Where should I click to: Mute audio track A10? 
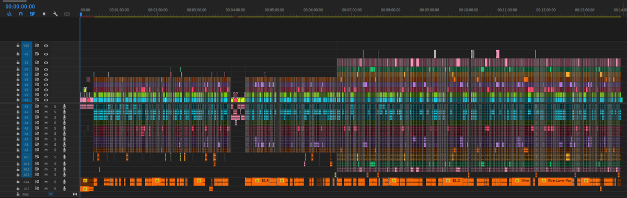pos(46,156)
